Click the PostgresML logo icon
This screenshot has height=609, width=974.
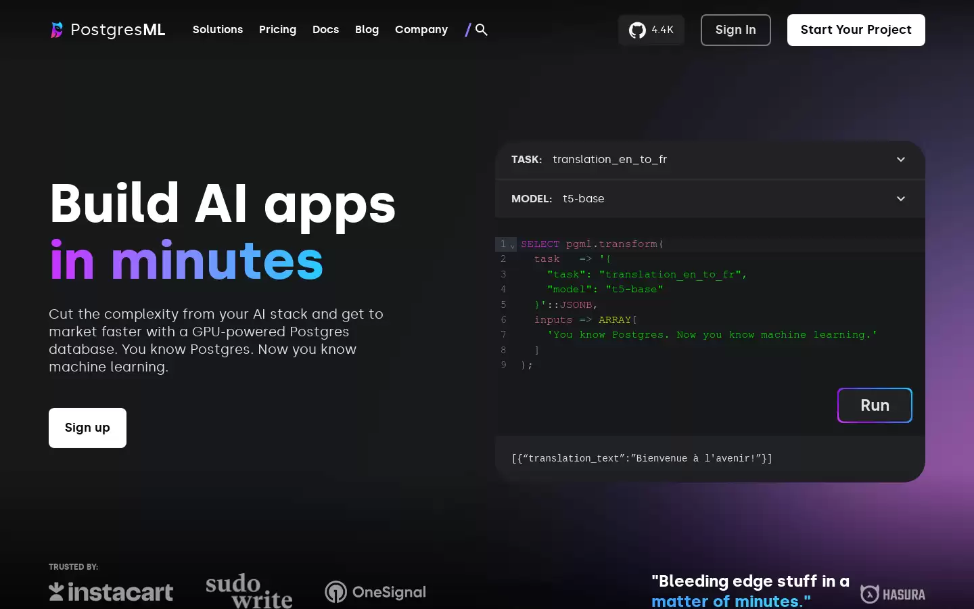pos(57,30)
